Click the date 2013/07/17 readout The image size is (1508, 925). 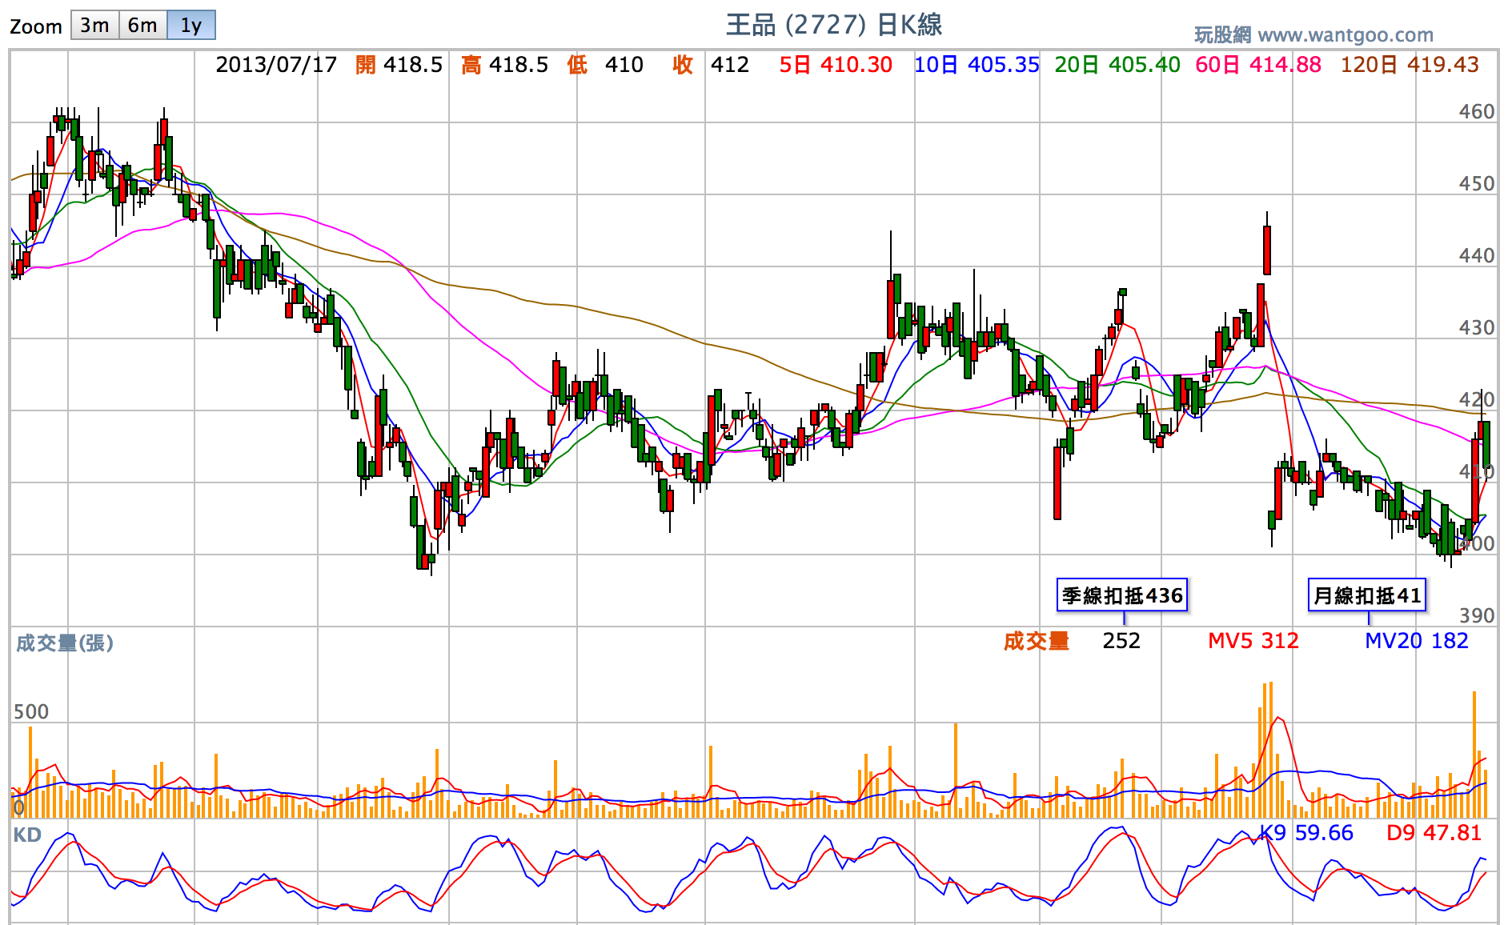277,65
